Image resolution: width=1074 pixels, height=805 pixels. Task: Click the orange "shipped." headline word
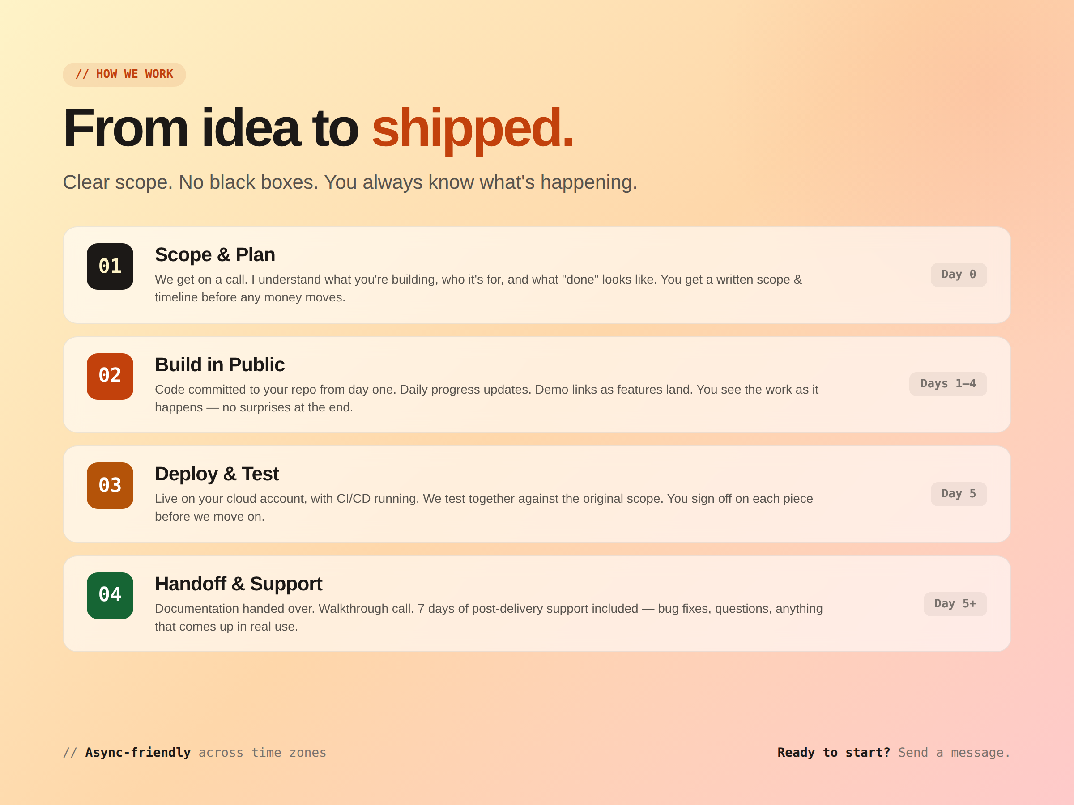[473, 129]
